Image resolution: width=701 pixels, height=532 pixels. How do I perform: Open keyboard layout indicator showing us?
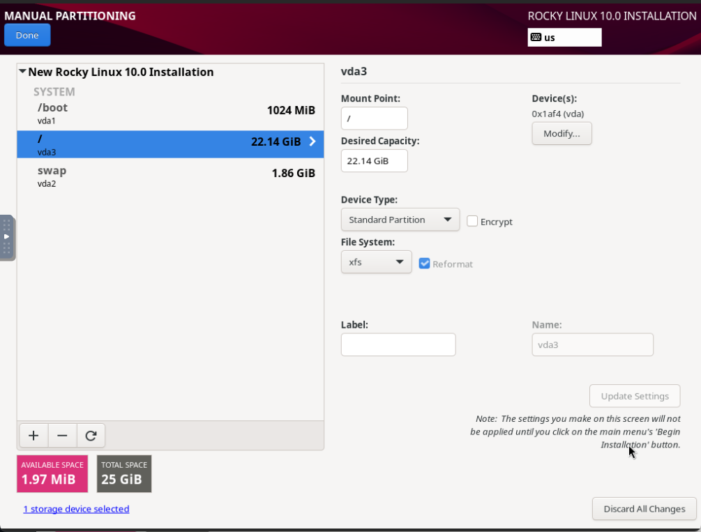pos(564,38)
